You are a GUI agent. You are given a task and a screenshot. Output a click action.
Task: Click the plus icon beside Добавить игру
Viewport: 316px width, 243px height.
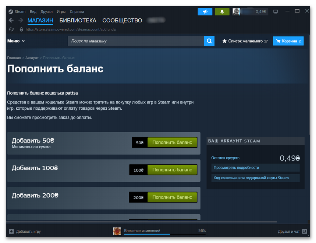point(11,231)
